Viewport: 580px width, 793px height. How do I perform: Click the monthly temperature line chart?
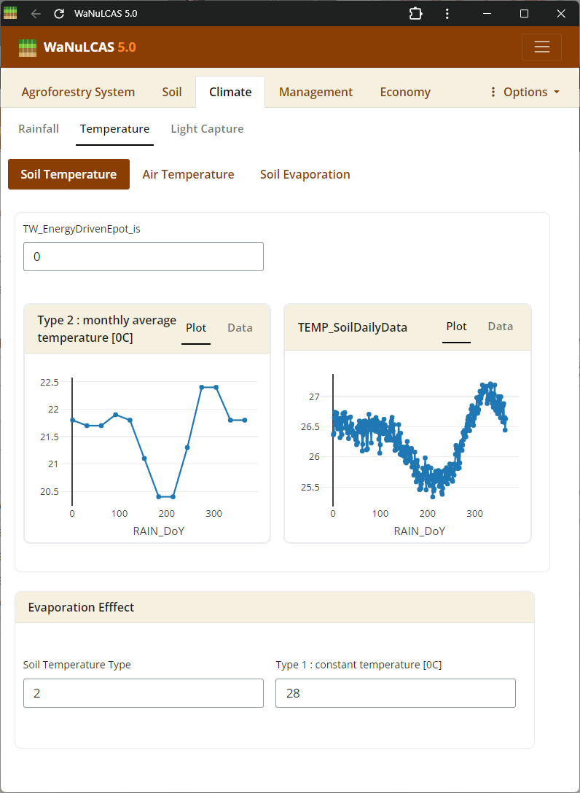coord(148,447)
